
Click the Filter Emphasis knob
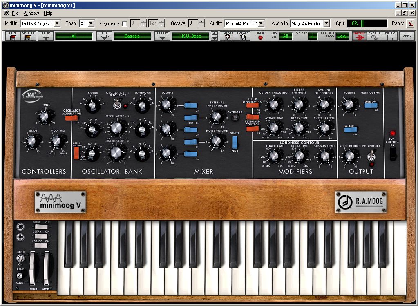299,105
